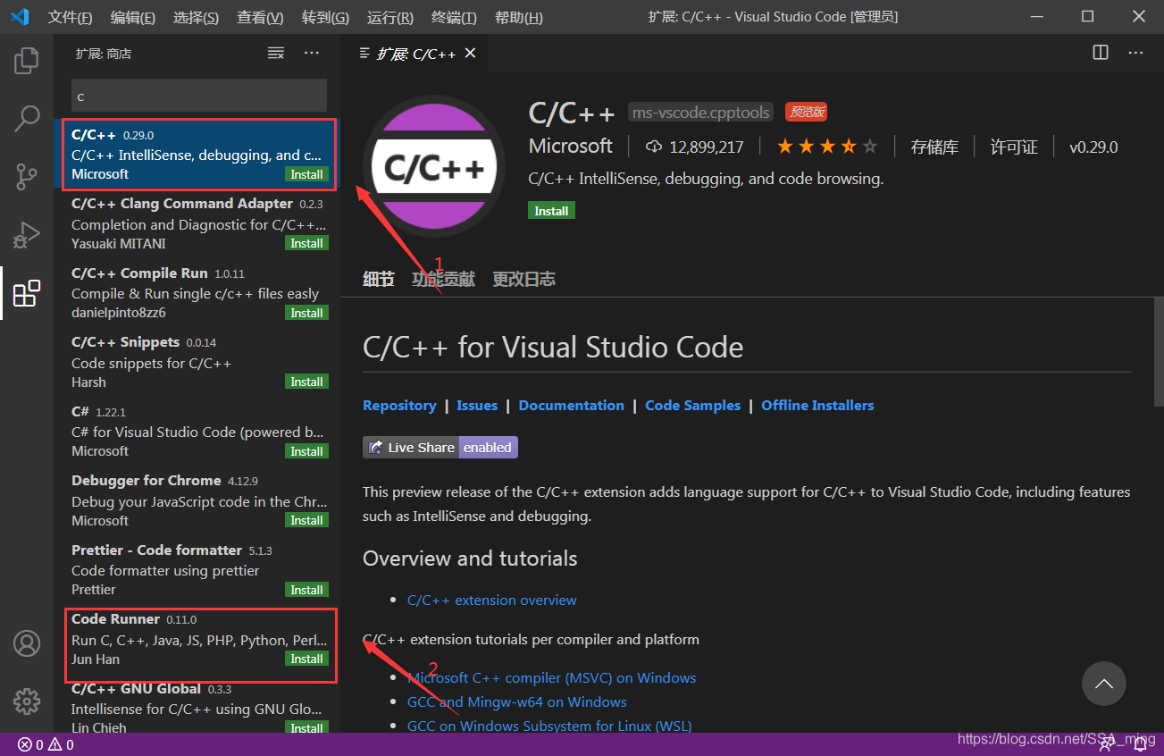Open the Accounts icon in activity bar

pyautogui.click(x=27, y=643)
